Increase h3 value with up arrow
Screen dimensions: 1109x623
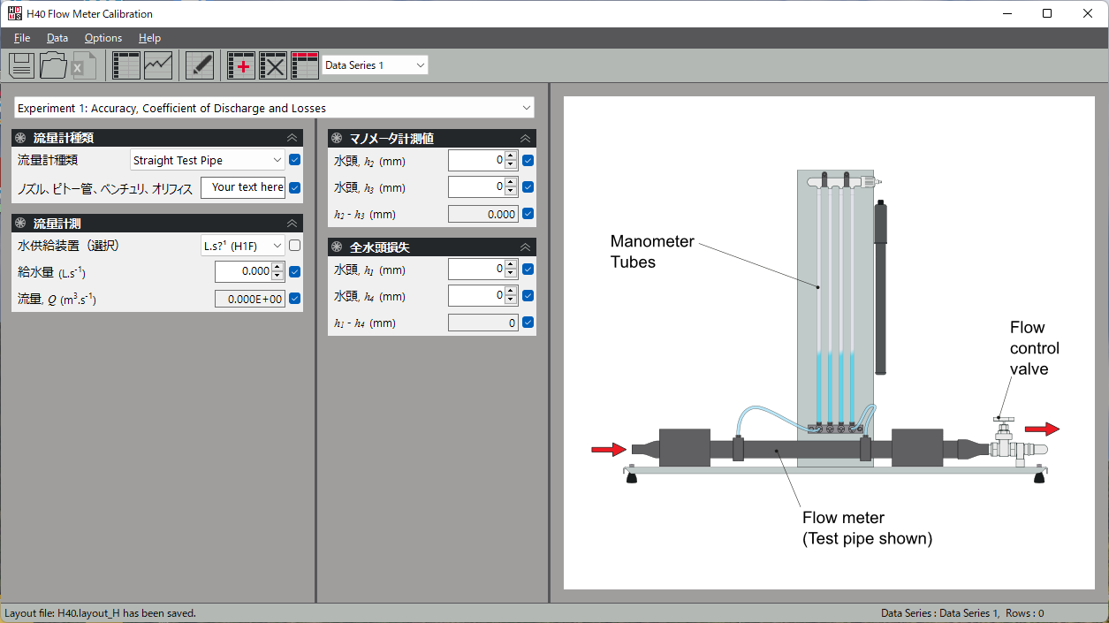pyautogui.click(x=511, y=182)
